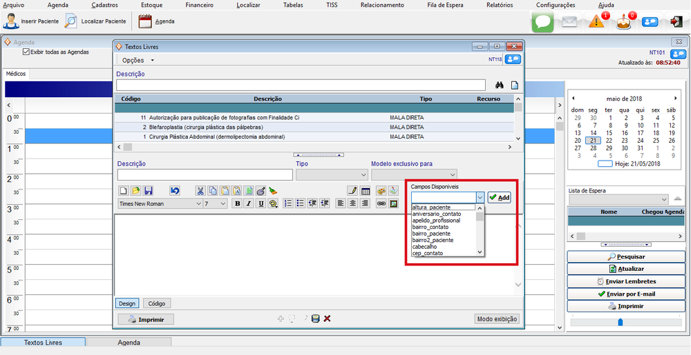Click the binoculars search icon
The height and width of the screenshot is (355, 691).
[500, 85]
